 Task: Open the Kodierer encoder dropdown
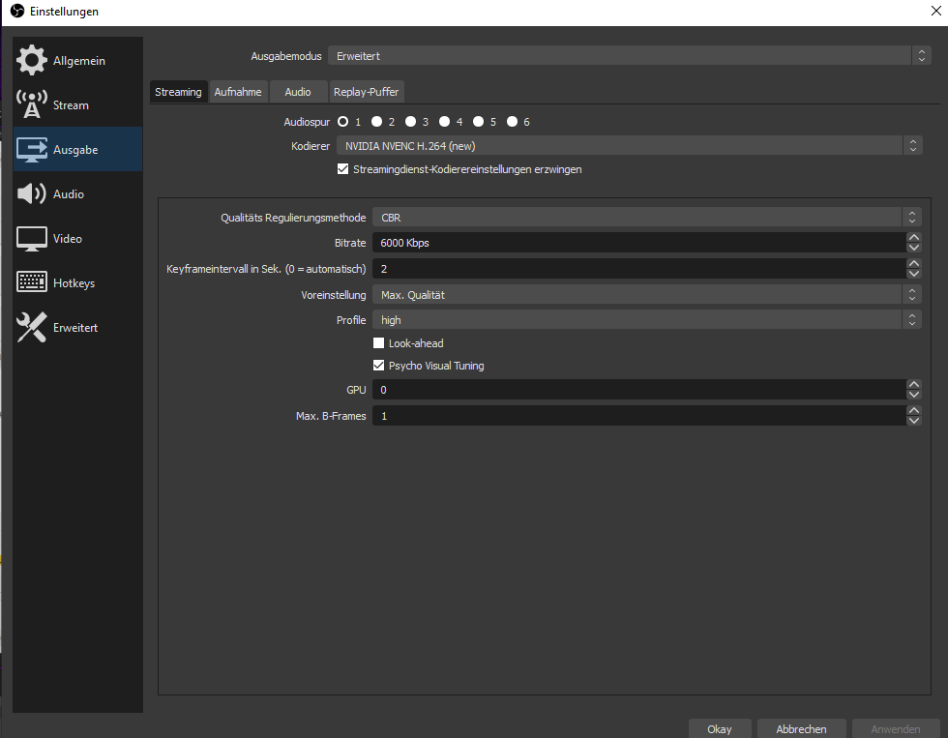(629, 146)
